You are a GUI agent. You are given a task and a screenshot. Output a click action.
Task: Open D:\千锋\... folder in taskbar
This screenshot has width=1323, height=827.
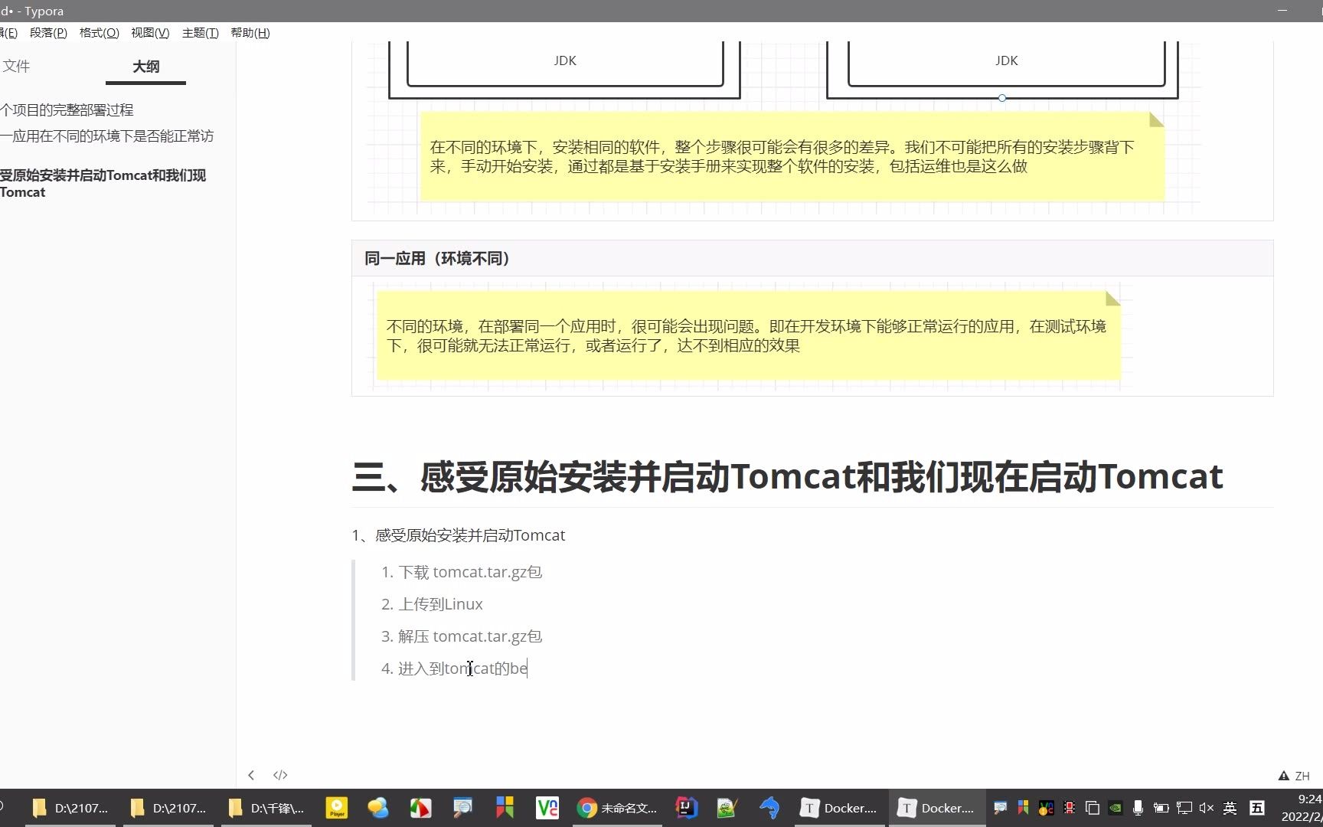266,808
